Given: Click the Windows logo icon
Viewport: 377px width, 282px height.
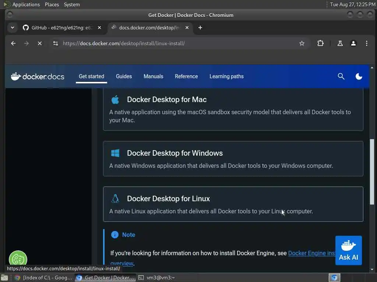Looking at the screenshot, I should (115, 153).
